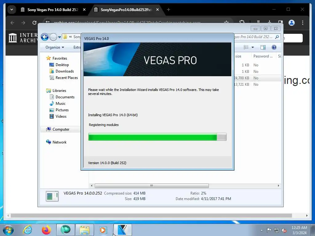Viewport: 315px width, 236px height.
Task: Select Libraries in navigation pane
Action: pos(59,91)
